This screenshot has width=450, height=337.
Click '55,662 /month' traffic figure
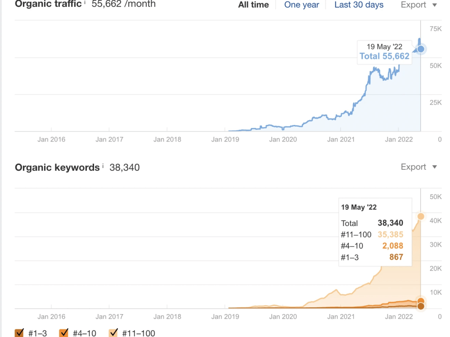124,4
